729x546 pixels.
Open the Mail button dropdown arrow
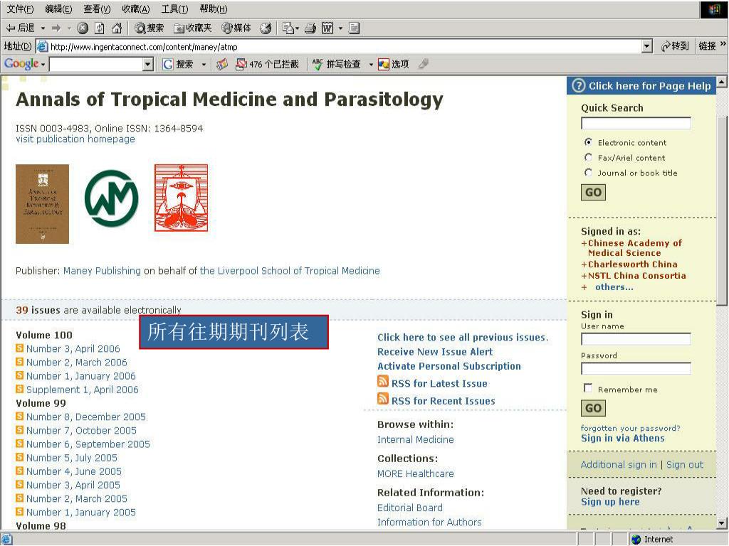(x=297, y=28)
